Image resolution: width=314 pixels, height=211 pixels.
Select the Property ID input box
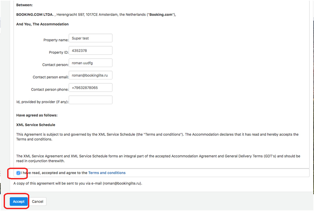(91, 51)
